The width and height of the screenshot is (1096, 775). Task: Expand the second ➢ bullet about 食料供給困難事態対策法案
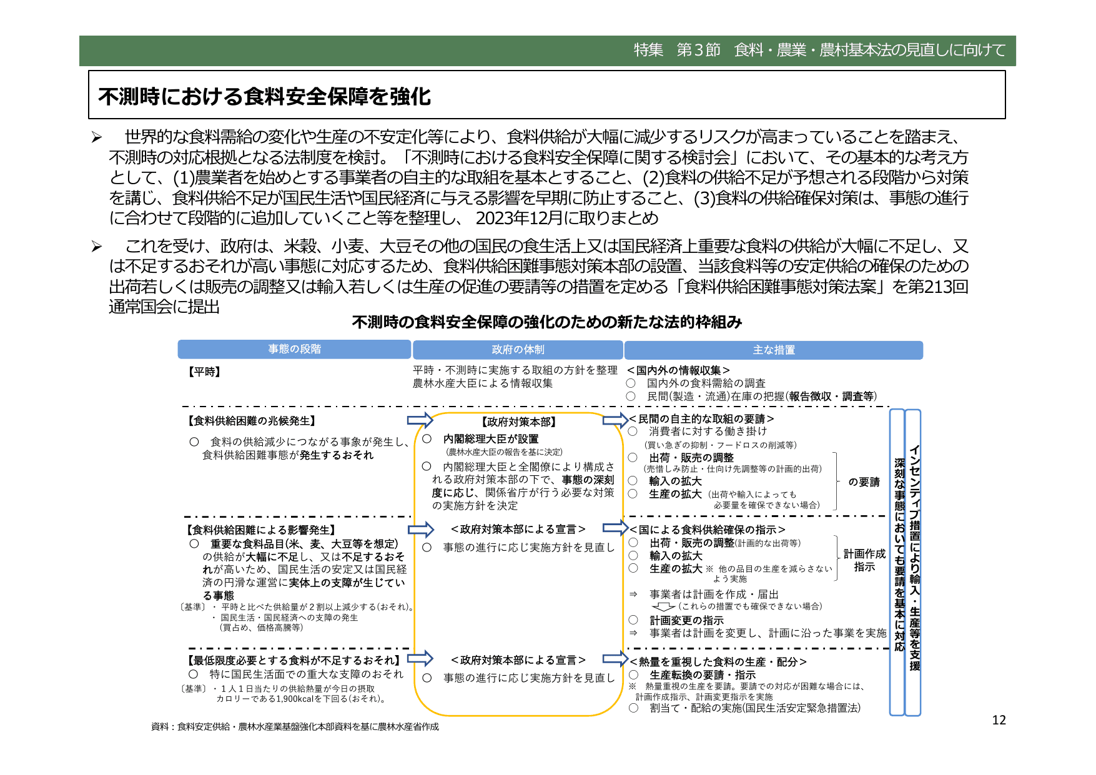[97, 245]
